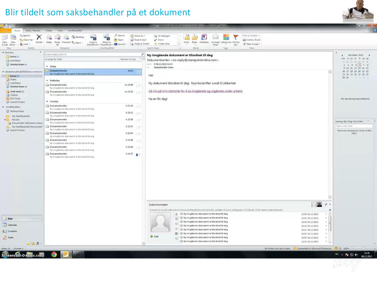Toggle flag on the 14:15 Dokumentsenter message
Screen dimensions: 377x282
pos(140,72)
